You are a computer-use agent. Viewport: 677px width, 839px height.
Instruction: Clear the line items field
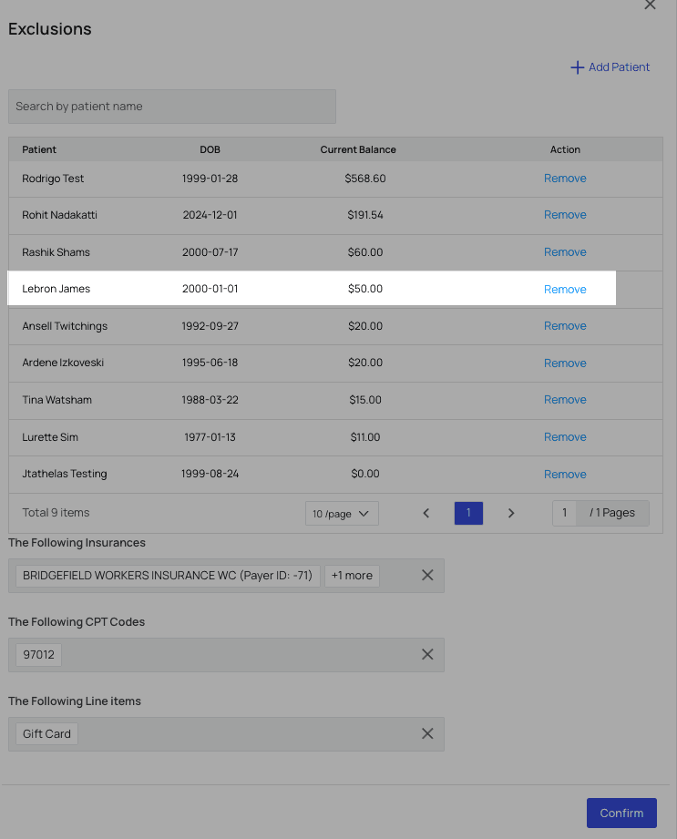pos(426,734)
